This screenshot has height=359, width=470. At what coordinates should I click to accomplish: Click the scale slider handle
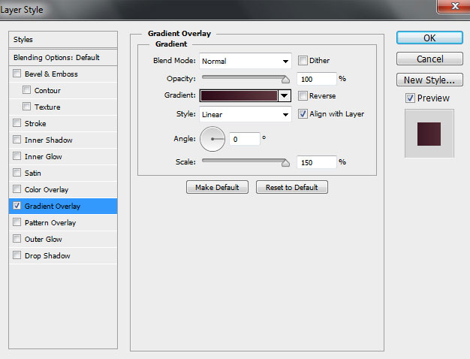pyautogui.click(x=285, y=163)
